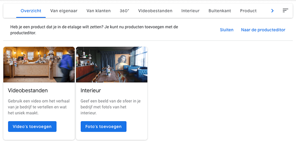The width and height of the screenshot is (296, 142).
Task: Open the Videobestanden tab
Action: [x=155, y=11]
